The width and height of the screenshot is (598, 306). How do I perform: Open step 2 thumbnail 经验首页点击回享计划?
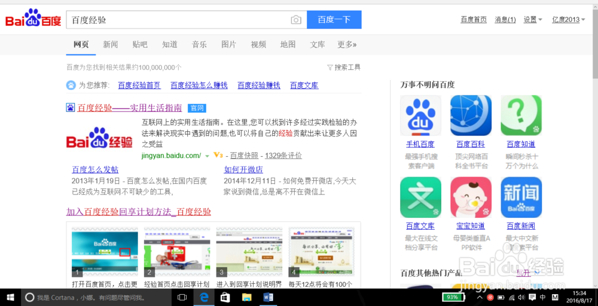[177, 252]
